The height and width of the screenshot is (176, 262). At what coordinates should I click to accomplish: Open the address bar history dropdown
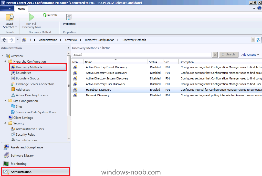pyautogui.click(x=253, y=40)
